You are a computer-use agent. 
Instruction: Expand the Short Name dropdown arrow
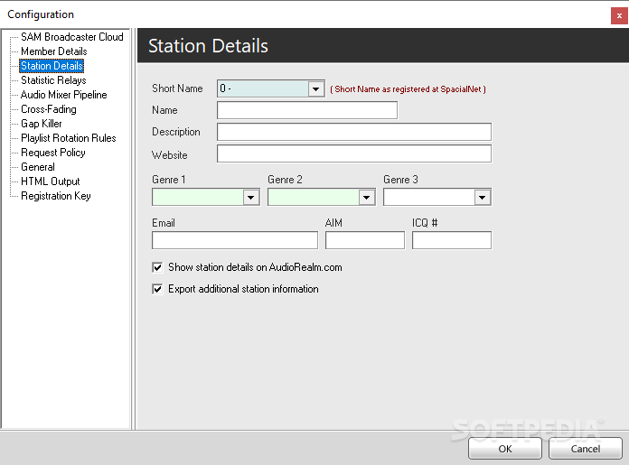pyautogui.click(x=316, y=88)
